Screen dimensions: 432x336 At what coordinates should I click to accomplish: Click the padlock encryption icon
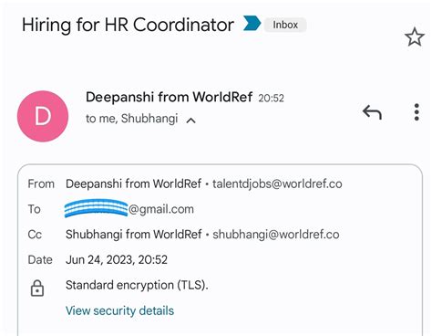[x=37, y=289]
